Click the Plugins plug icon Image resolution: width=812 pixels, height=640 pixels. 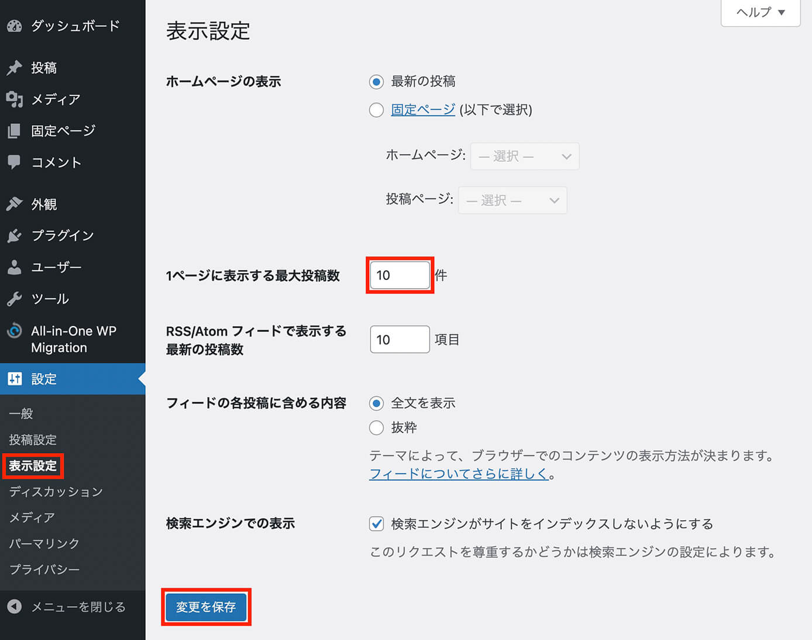click(x=15, y=236)
